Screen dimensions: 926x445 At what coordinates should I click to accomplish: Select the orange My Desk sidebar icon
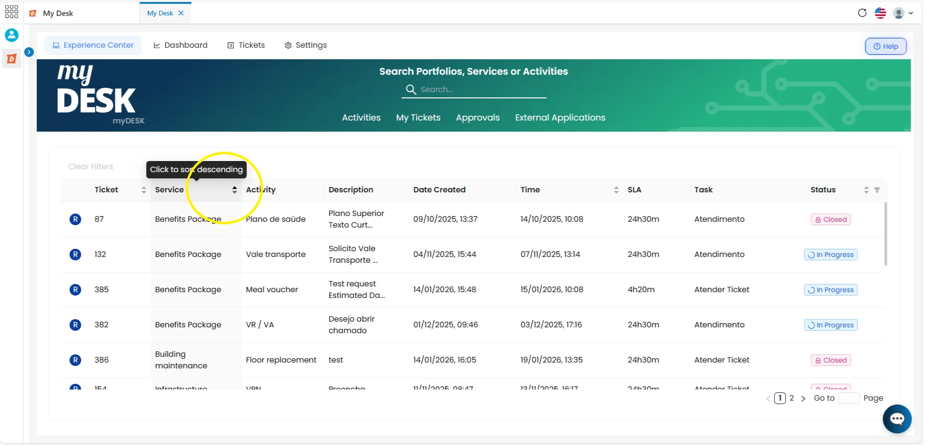click(12, 59)
